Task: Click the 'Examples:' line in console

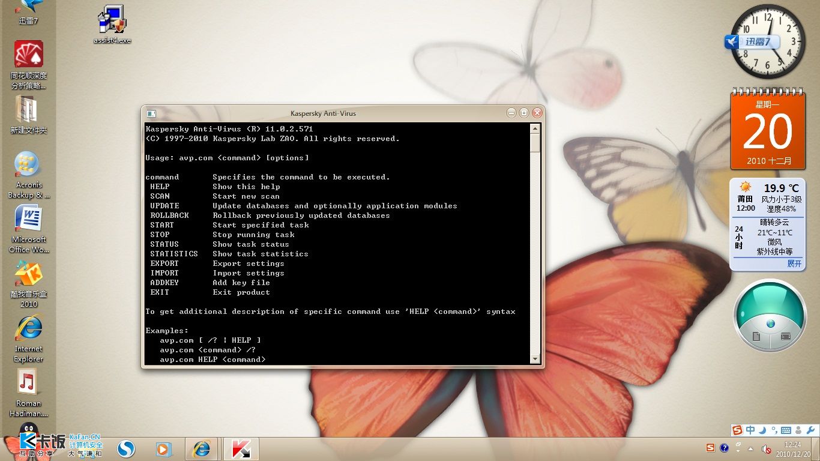Action: tap(167, 331)
